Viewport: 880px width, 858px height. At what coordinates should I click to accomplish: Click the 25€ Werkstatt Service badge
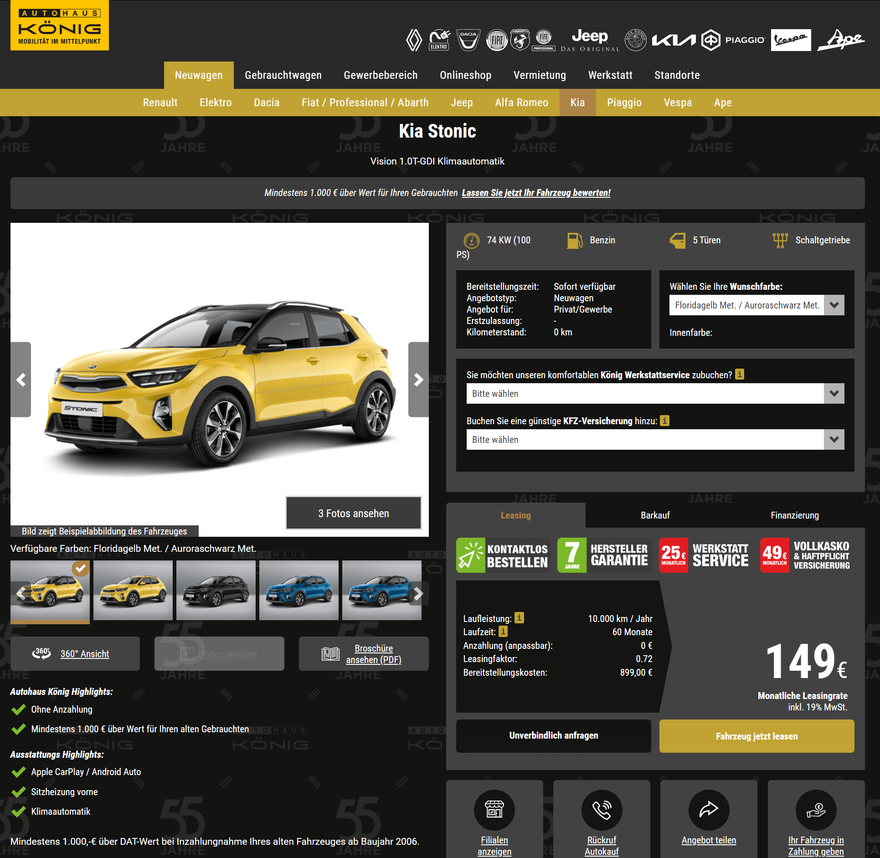tap(705, 555)
